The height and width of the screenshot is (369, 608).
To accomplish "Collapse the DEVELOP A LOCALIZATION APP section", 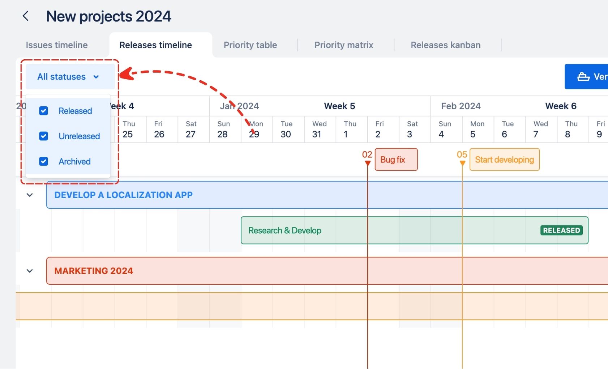I will [x=30, y=195].
